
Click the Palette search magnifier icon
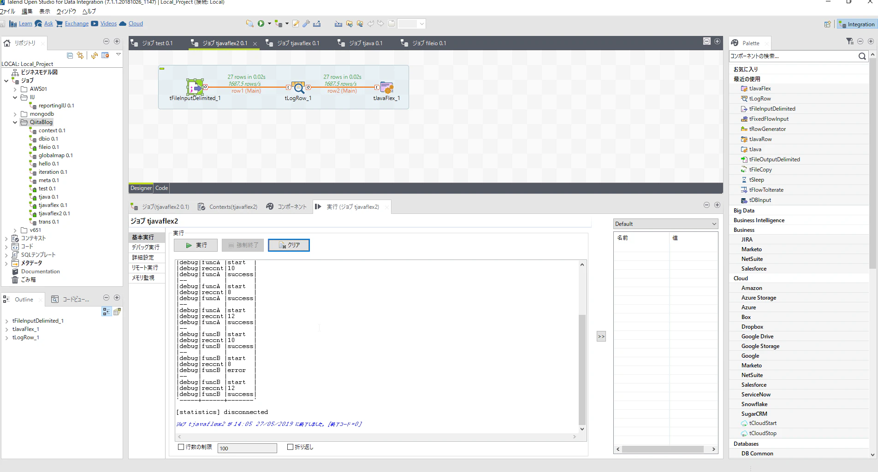coord(862,56)
